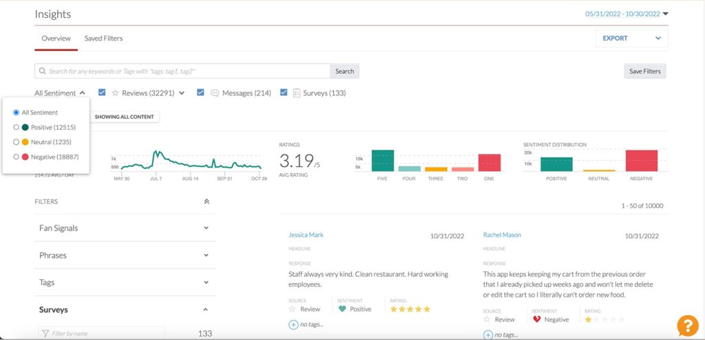The image size is (705, 340).
Task: Click the speech bubble icon beside Messages
Action: [215, 93]
